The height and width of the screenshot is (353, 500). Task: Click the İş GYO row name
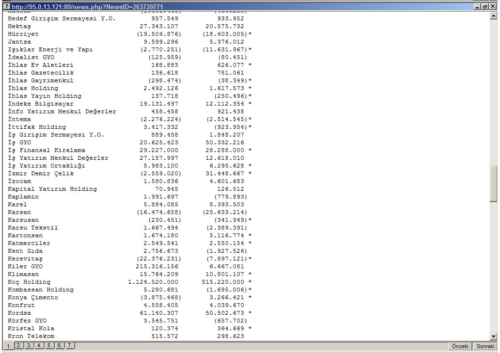[19, 142]
